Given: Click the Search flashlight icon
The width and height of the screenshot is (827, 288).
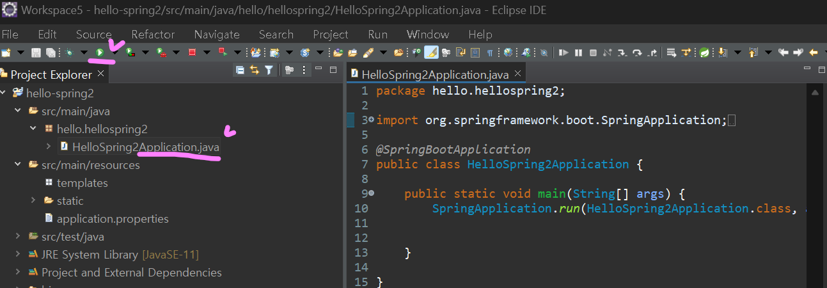Looking at the screenshot, I should click(x=370, y=52).
